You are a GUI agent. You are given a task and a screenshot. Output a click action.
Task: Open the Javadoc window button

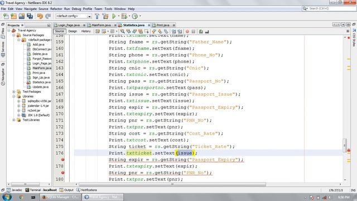point(15,190)
